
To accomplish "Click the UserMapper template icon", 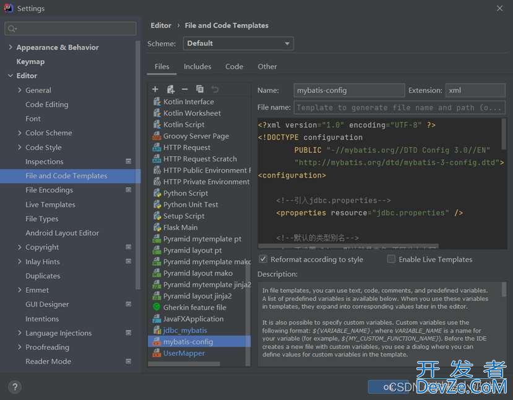I will pos(157,353).
